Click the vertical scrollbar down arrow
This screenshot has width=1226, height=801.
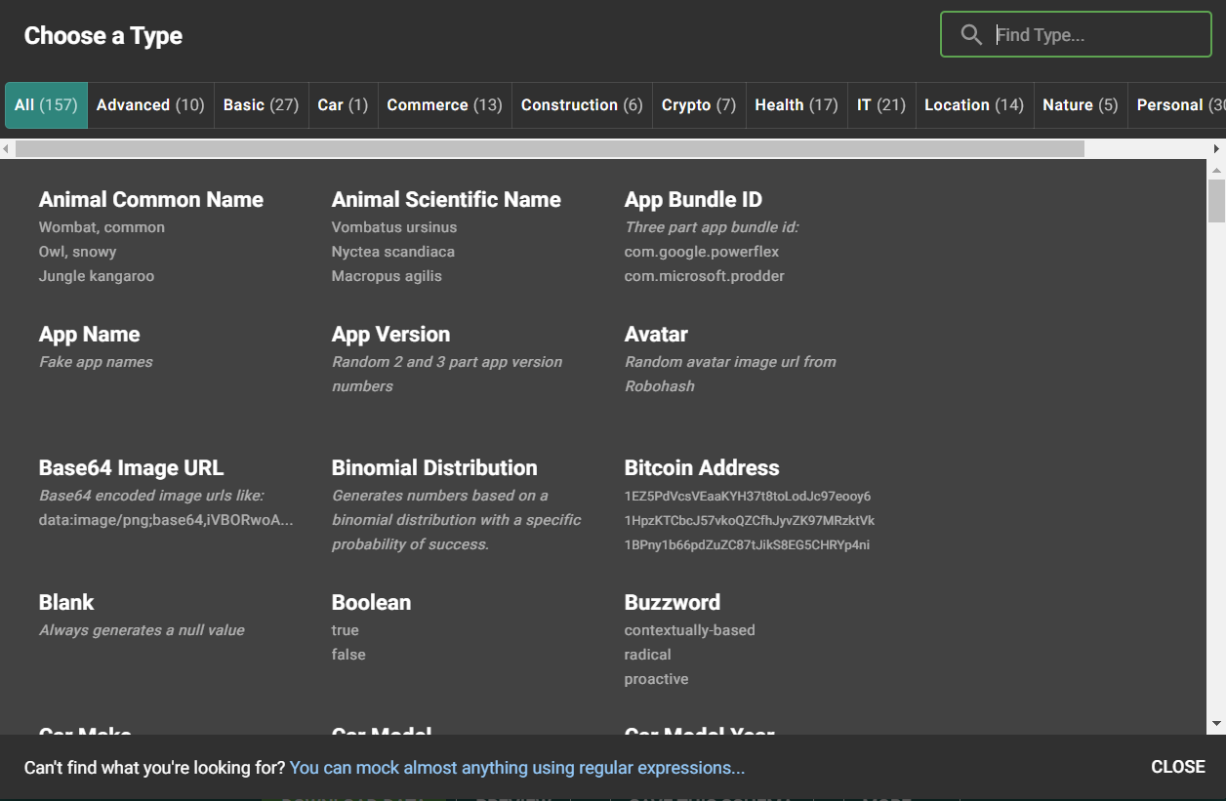pyautogui.click(x=1215, y=723)
